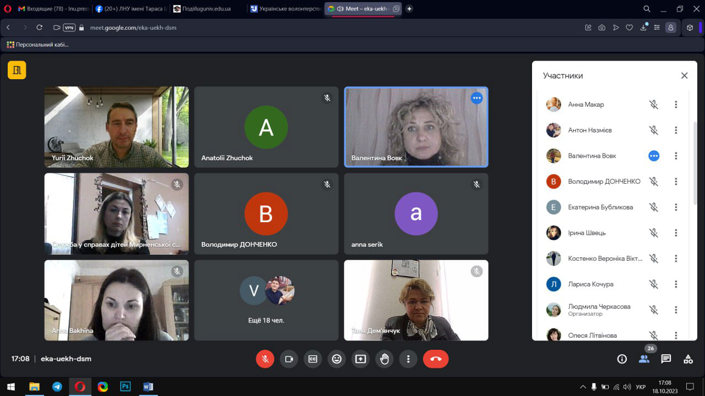Search tabs with magnifier icon
The height and width of the screenshot is (396, 705).
tap(647, 9)
